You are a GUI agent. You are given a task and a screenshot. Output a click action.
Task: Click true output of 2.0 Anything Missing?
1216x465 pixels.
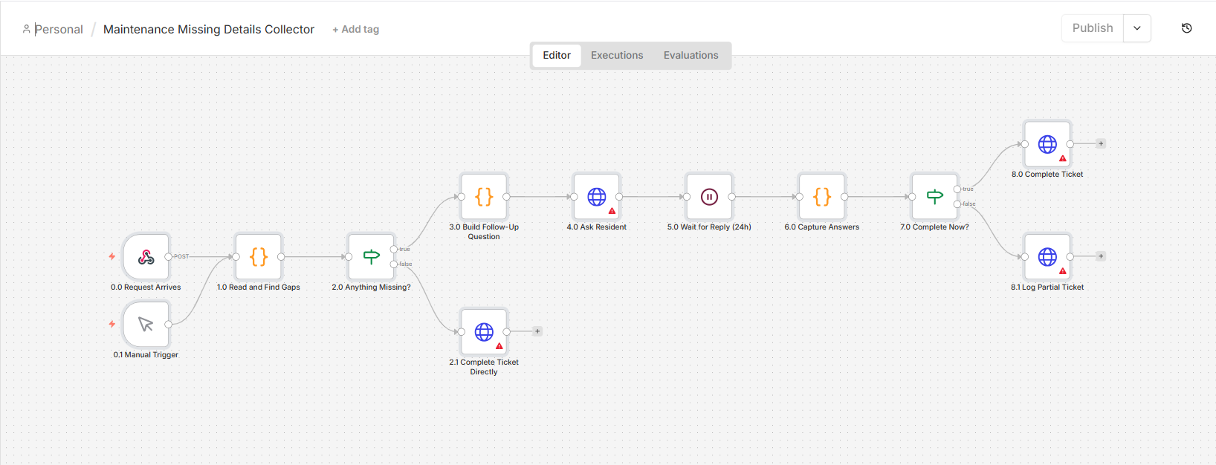click(x=394, y=250)
